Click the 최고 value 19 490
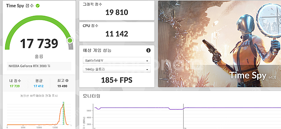This screenshot has width=281, height=129. click(x=62, y=86)
